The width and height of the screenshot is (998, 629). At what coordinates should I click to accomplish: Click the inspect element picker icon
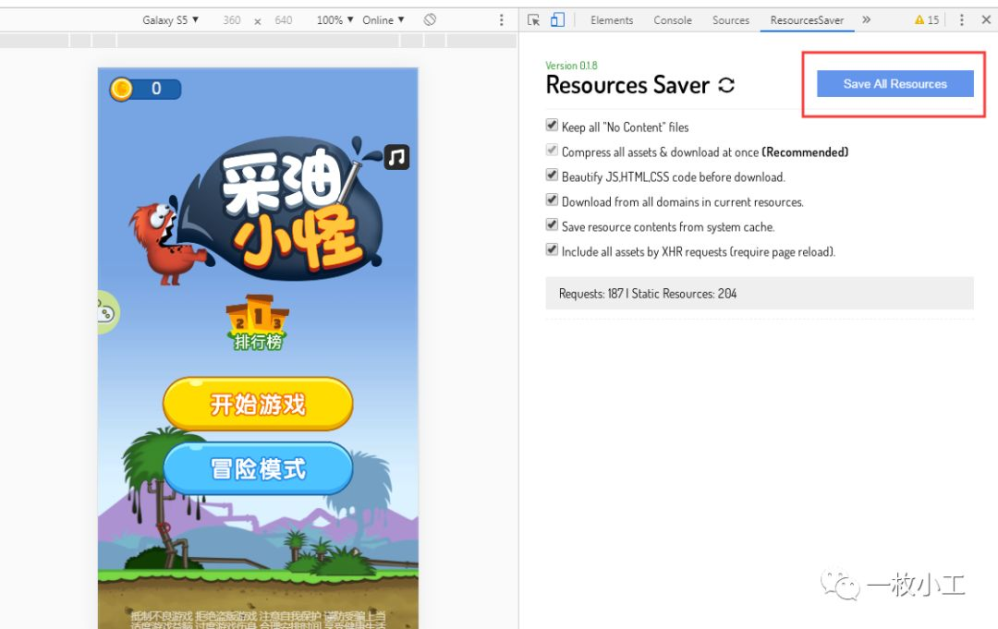(533, 20)
